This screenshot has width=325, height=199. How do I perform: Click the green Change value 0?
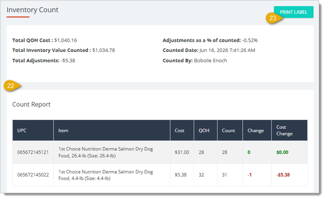249,152
